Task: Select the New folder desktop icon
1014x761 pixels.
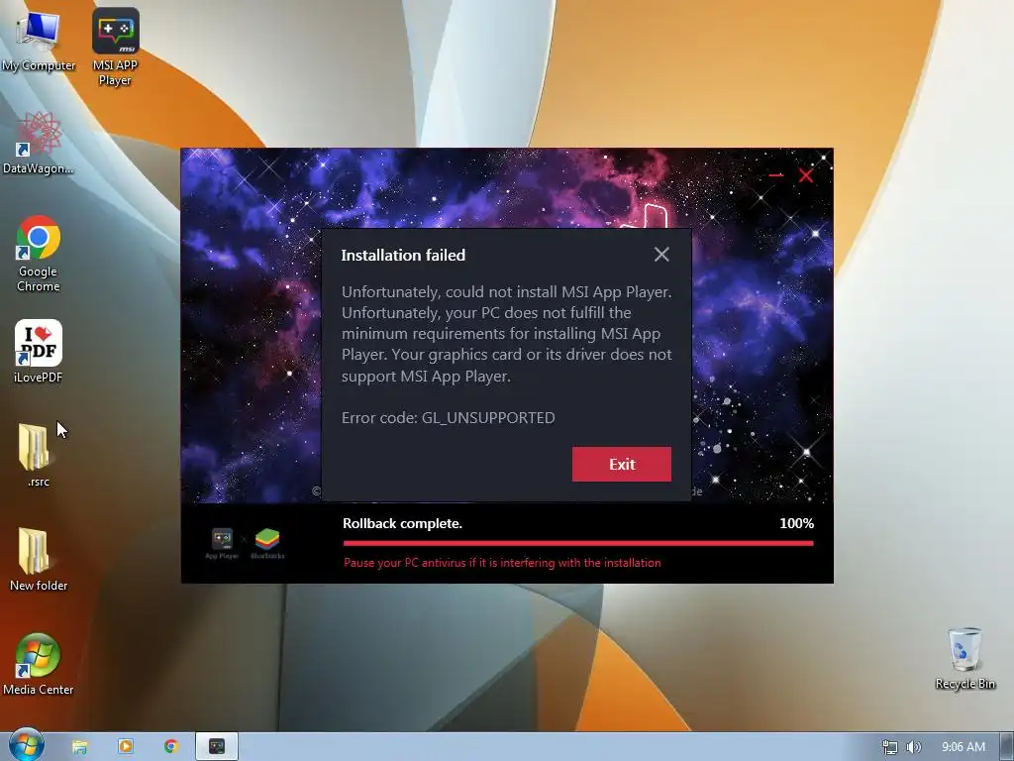Action: (39, 559)
